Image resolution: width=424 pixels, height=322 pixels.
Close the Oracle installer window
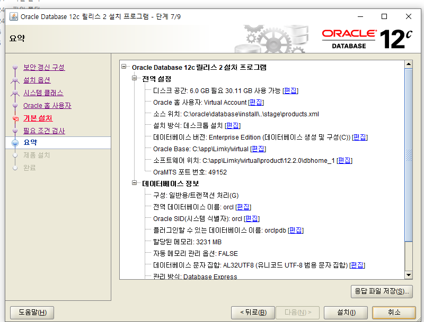[409, 16]
